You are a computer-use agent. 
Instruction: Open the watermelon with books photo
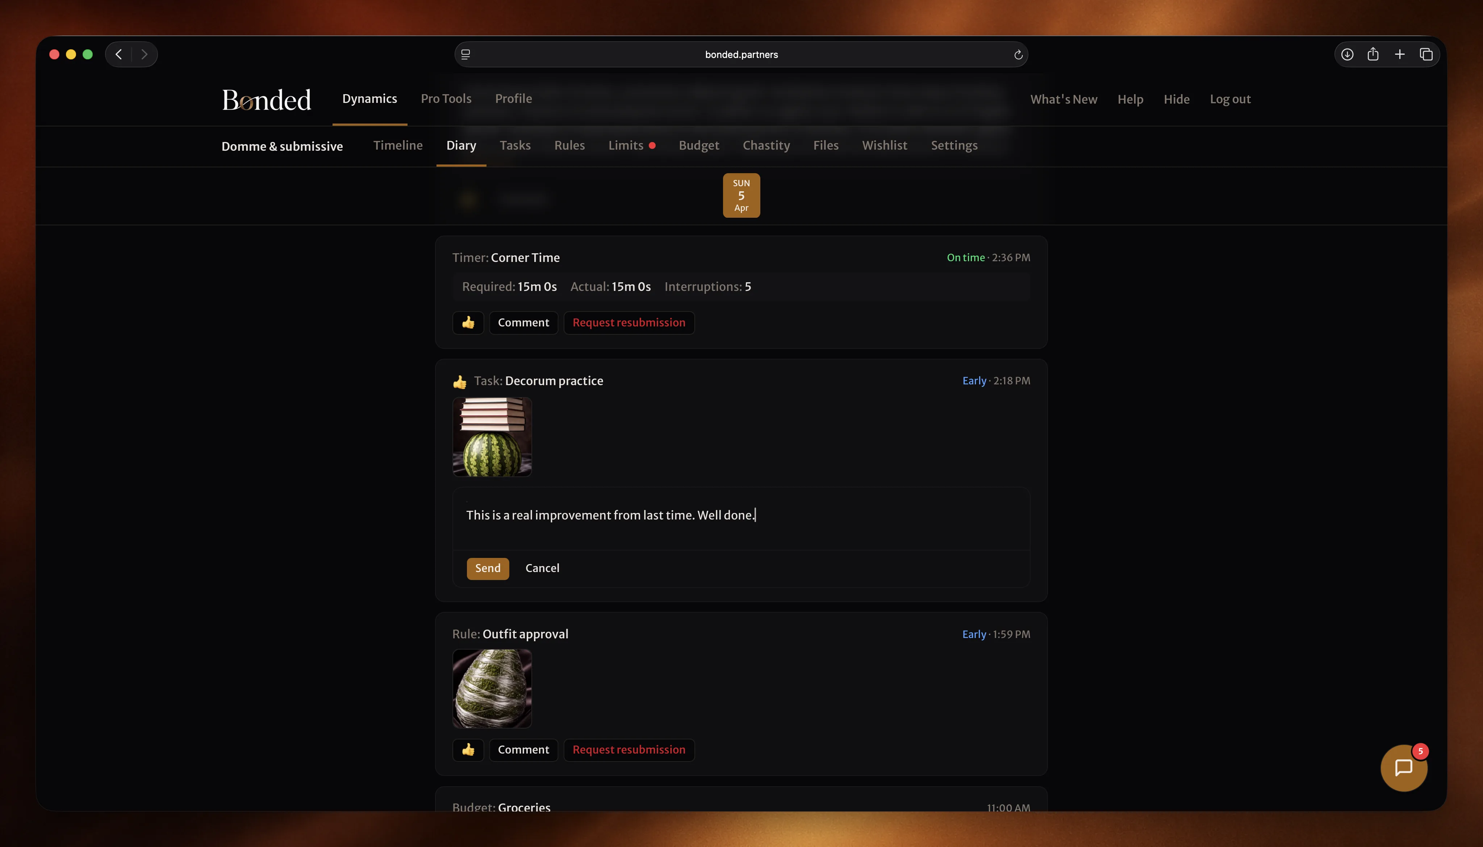492,437
